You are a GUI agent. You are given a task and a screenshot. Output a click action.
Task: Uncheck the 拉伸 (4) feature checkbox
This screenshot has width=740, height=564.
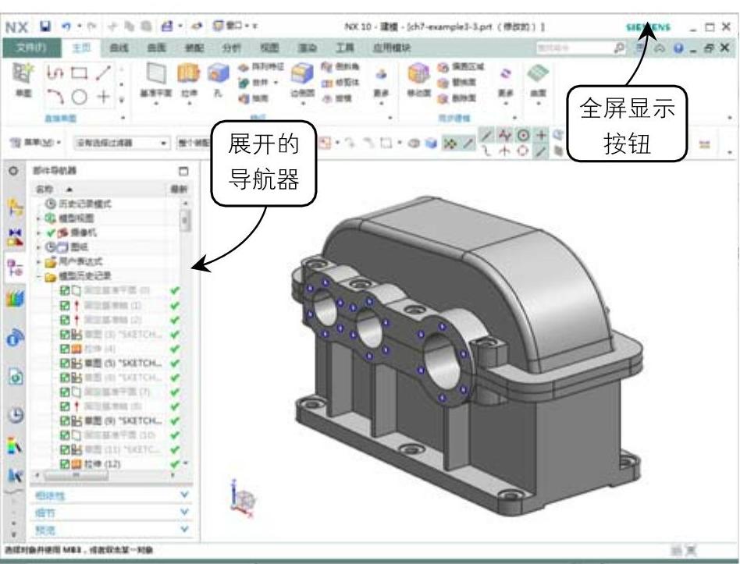(65, 349)
